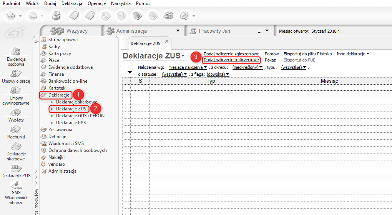Switch to the Wszyscy tab

point(71,31)
